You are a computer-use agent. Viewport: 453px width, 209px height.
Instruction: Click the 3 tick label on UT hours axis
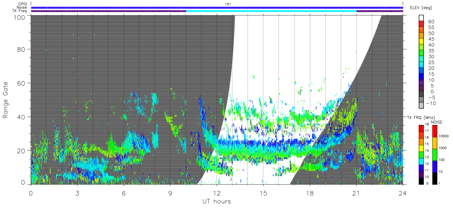coord(77,193)
